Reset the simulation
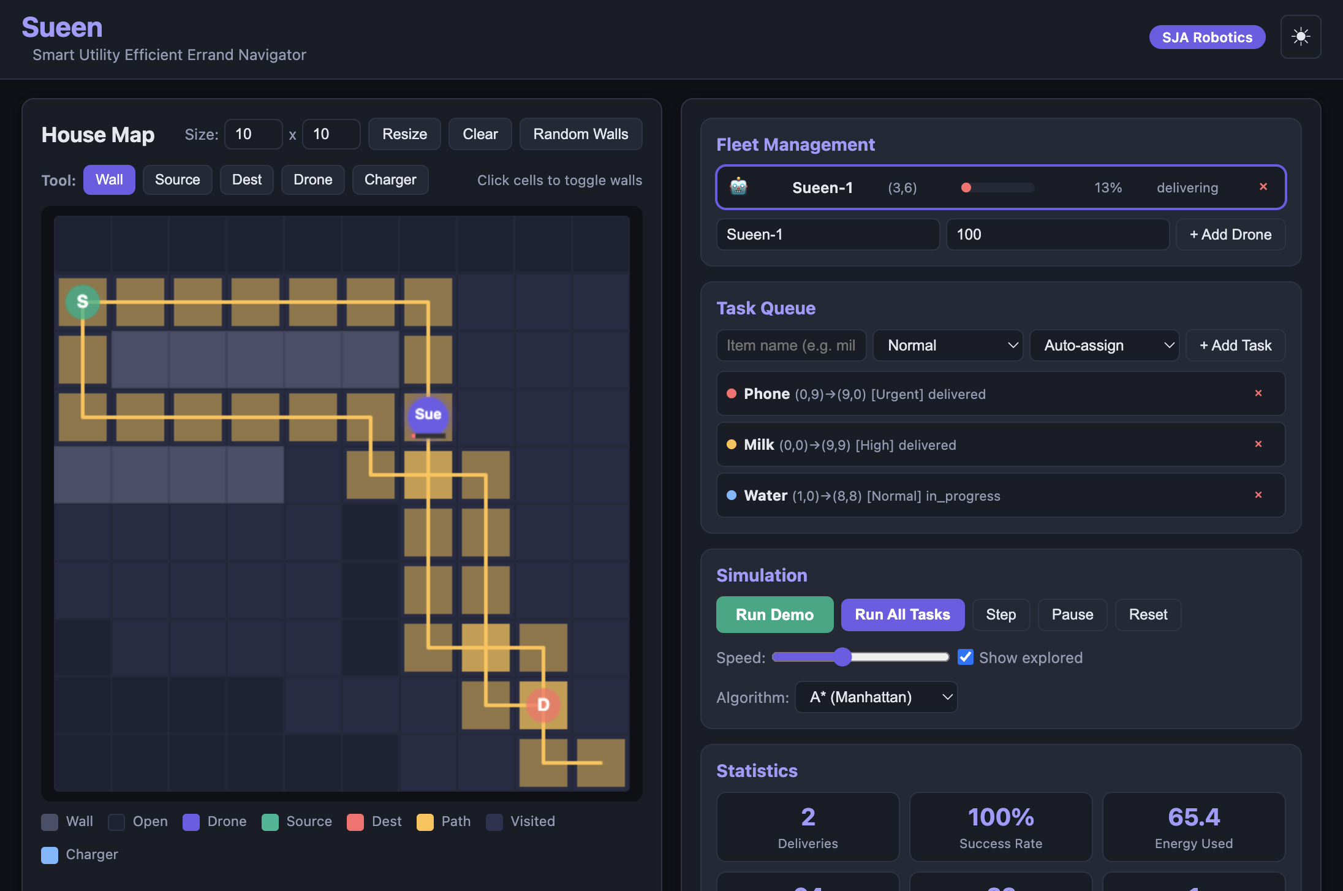Screen dimensions: 1343x891 click(x=1148, y=615)
